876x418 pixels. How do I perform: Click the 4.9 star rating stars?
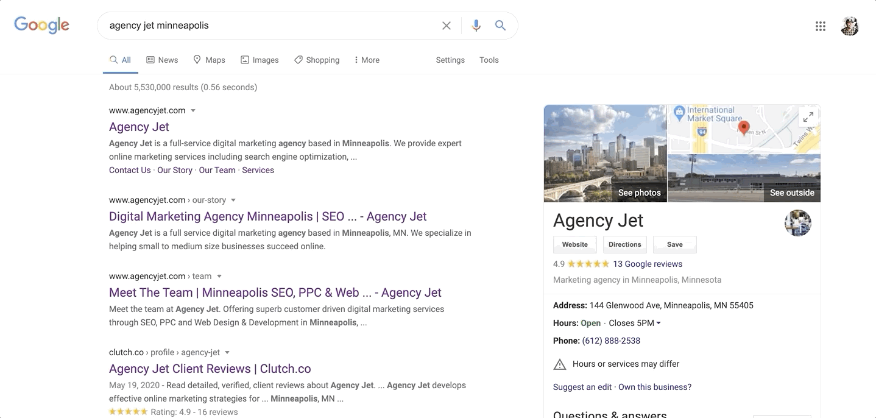click(x=588, y=264)
